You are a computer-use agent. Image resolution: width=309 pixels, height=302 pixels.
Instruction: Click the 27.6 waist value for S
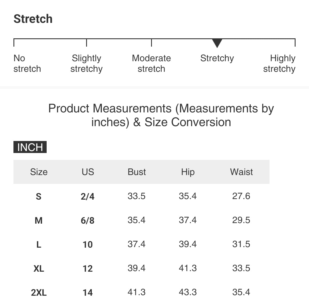point(241,196)
